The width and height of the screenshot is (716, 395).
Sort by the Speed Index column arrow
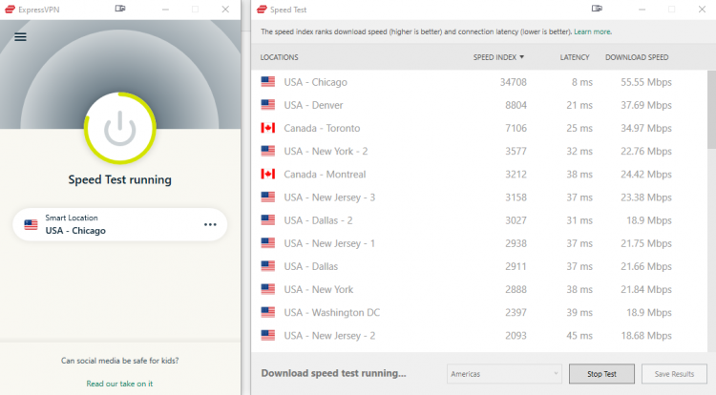click(522, 57)
